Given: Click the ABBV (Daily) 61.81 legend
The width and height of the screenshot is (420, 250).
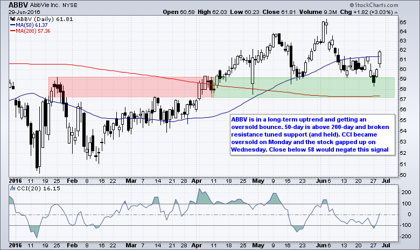Looking at the screenshot, I should pos(45,19).
